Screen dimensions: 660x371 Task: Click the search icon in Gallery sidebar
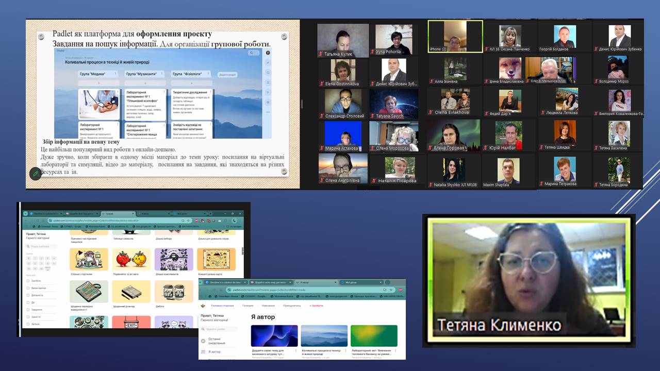[28, 246]
